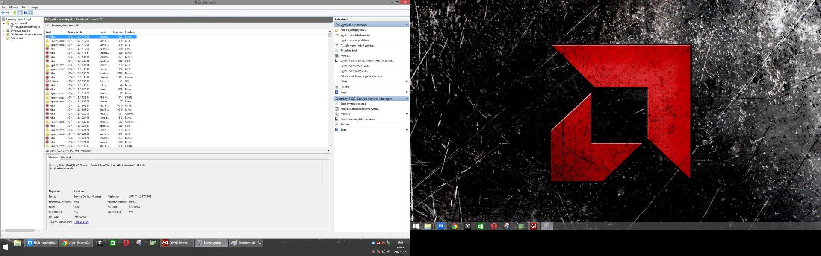
Task: Collapse 'Esemény 7023, Service Control Manager' section
Action: coord(407,99)
